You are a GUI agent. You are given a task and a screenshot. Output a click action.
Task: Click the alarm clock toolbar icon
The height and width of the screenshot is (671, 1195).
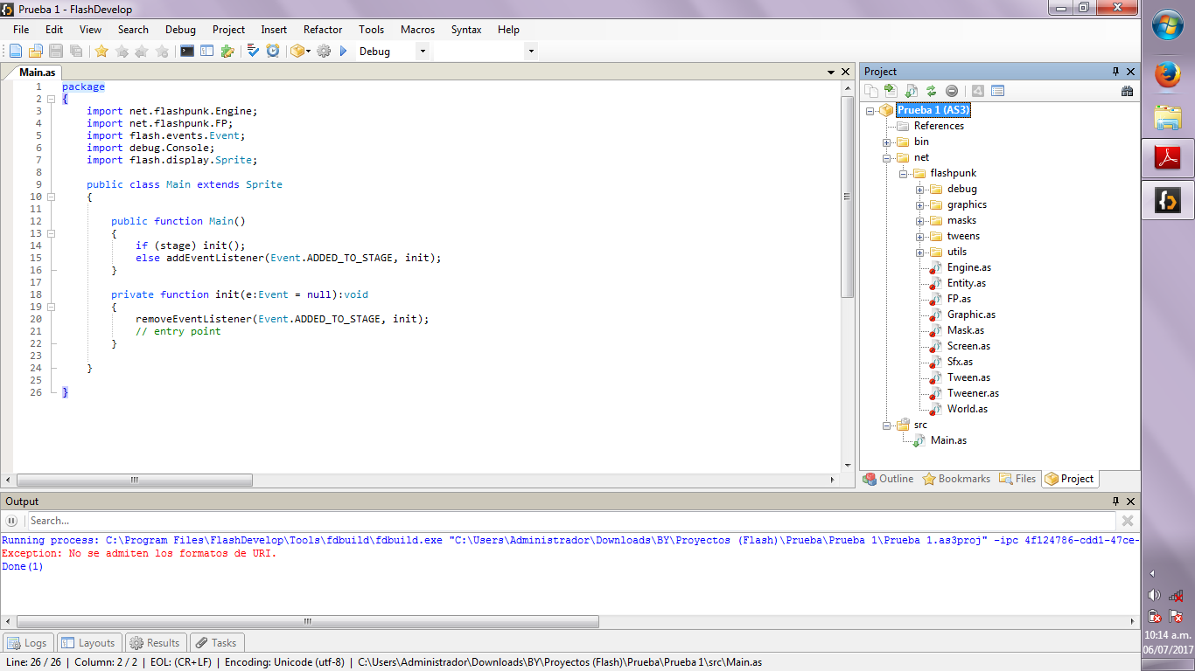[273, 52]
